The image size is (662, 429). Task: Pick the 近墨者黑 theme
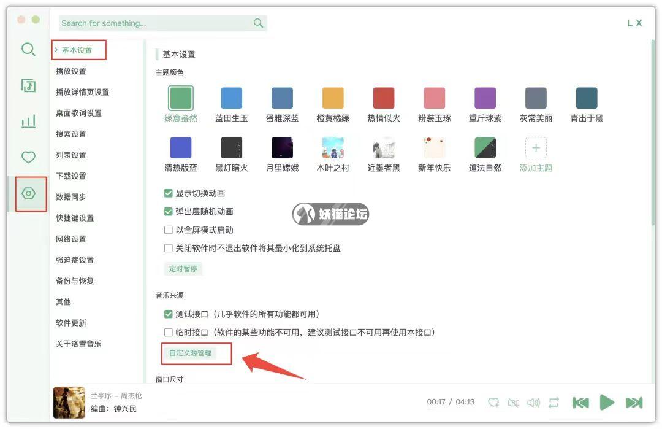click(384, 148)
